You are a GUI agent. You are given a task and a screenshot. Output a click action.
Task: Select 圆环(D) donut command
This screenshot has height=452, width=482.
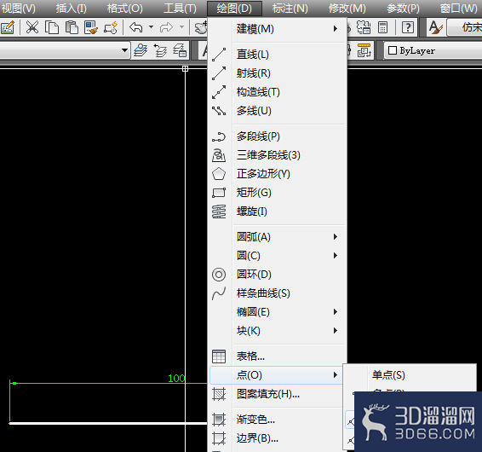pos(278,275)
